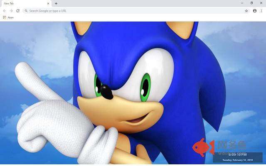
Task: Click the 8:09:10 PM clock time
Action: pyautogui.click(x=237, y=154)
